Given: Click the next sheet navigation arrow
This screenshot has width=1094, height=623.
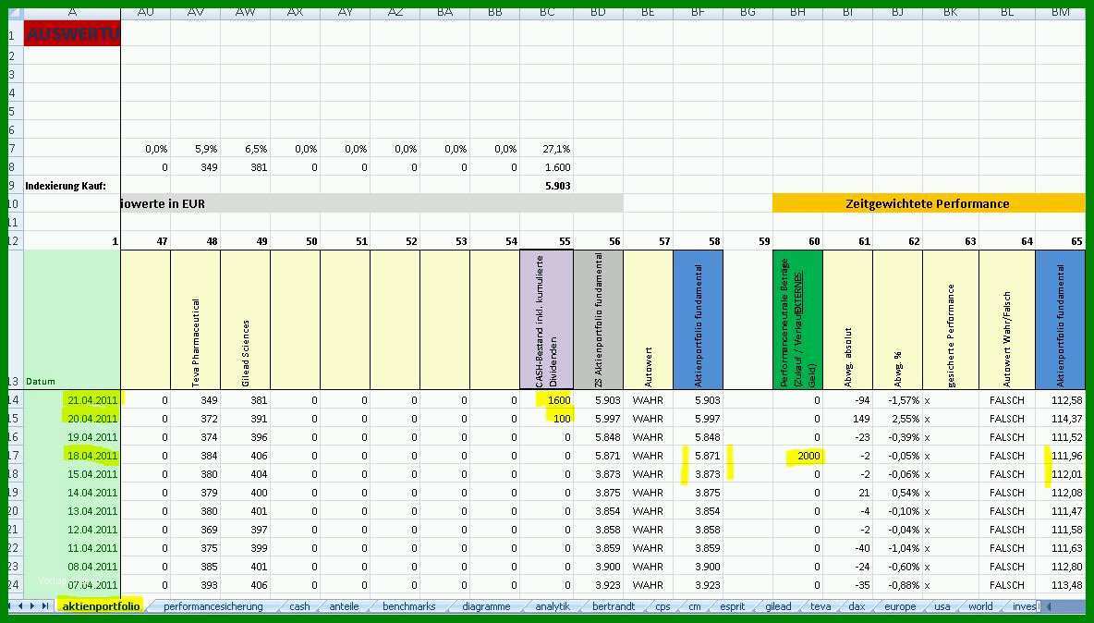Looking at the screenshot, I should point(32,605).
